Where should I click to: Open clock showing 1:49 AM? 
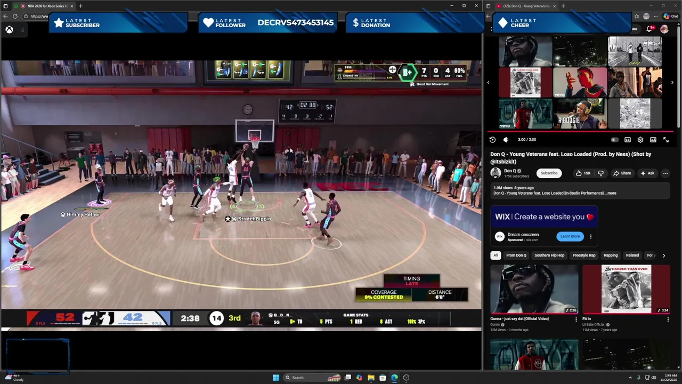[x=668, y=378]
